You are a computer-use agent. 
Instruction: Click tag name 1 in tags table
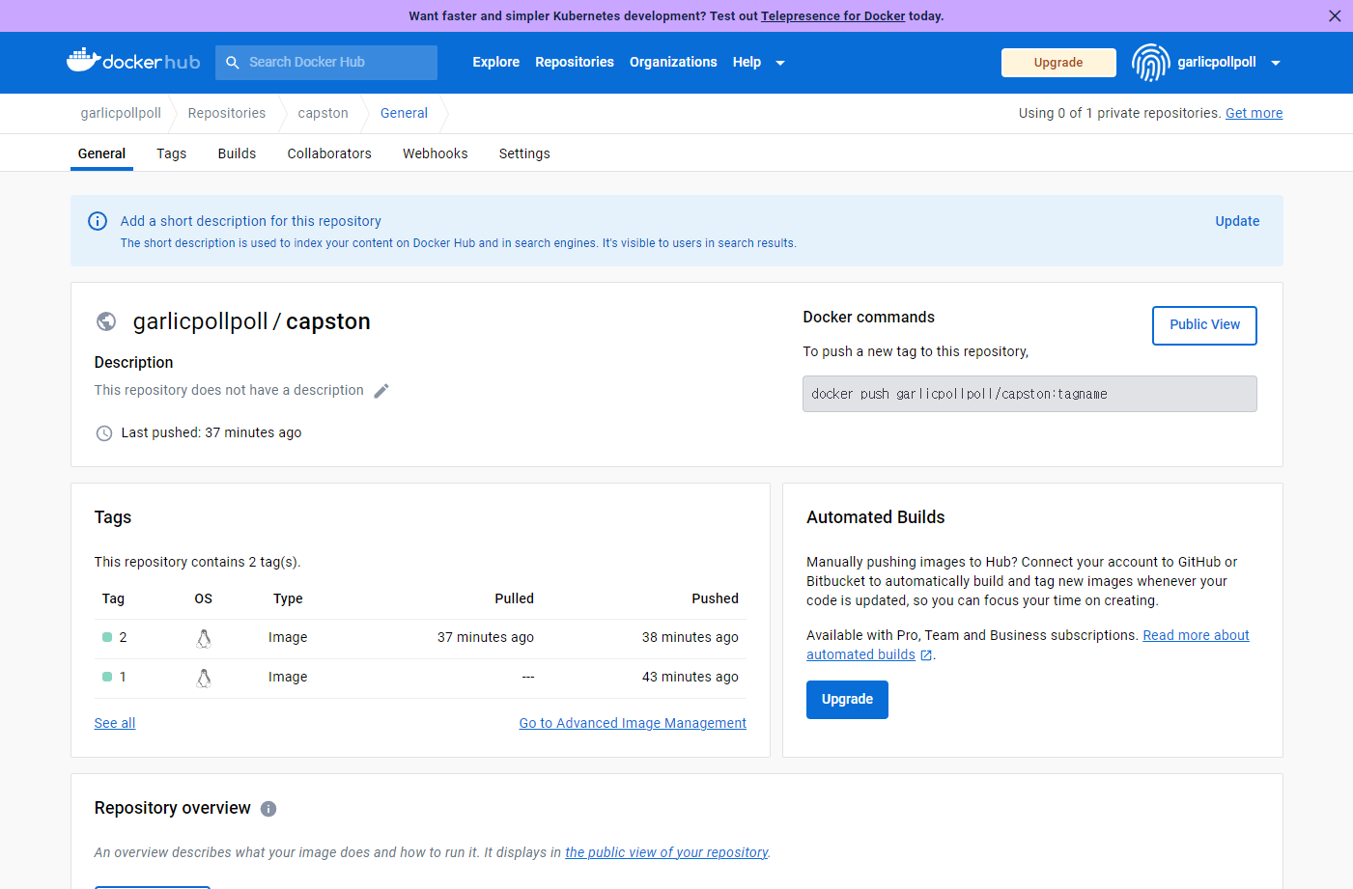point(123,677)
